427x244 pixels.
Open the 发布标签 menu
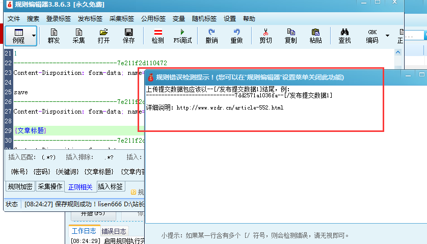point(90,19)
